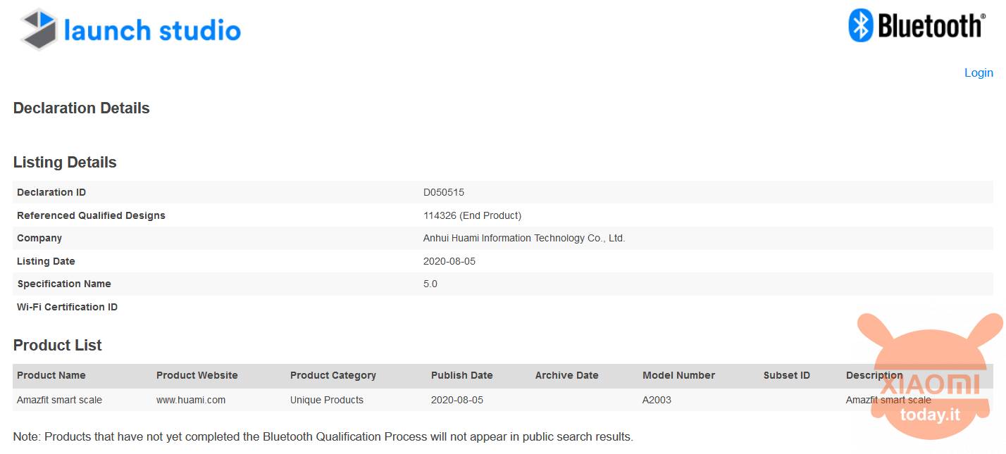This screenshot has height=454, width=1006.
Task: Select the Unique Products category cell
Action: click(x=327, y=400)
